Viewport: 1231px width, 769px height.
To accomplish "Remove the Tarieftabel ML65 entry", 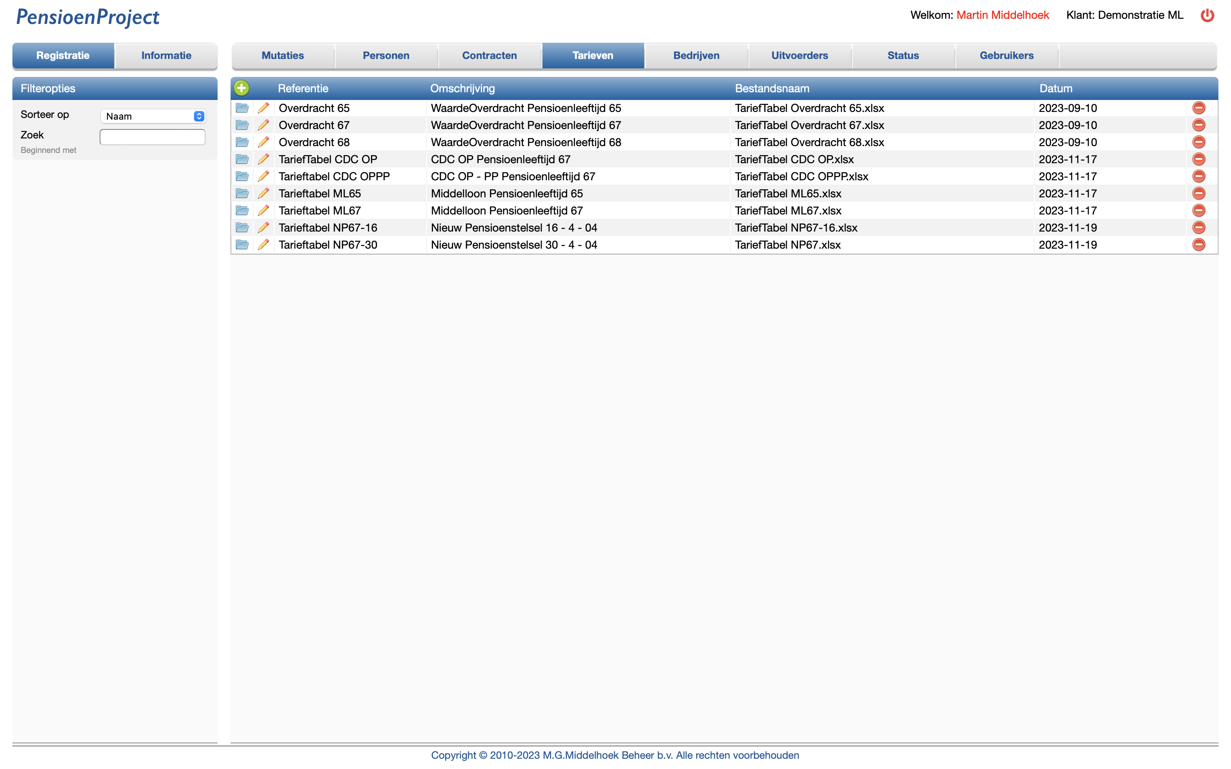I will click(x=1199, y=193).
